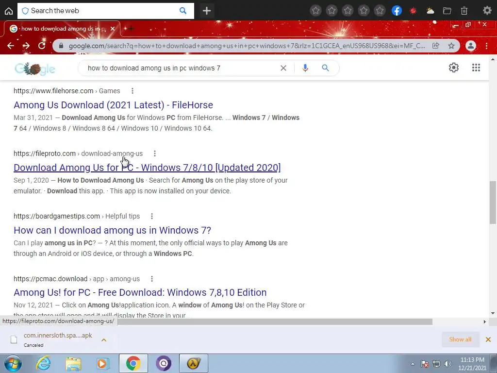Click the page scroll-up arrow
Viewport: 497px width, 373px height.
(x=493, y=59)
